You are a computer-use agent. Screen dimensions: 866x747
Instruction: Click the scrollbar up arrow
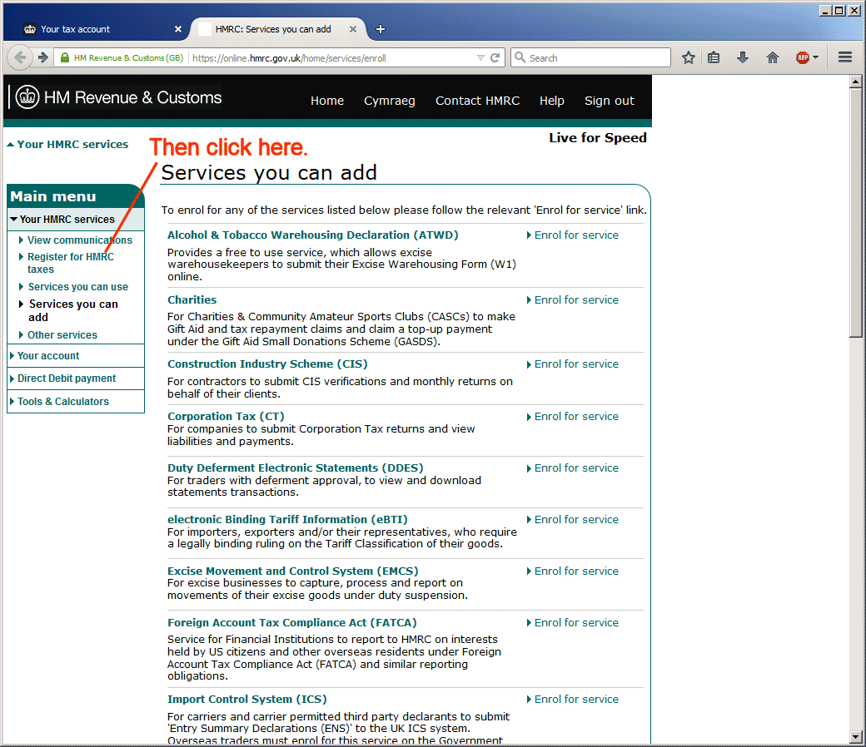[855, 82]
